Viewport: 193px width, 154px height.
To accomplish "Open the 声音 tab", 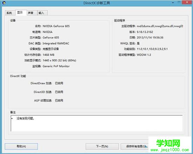I will click(32, 13).
